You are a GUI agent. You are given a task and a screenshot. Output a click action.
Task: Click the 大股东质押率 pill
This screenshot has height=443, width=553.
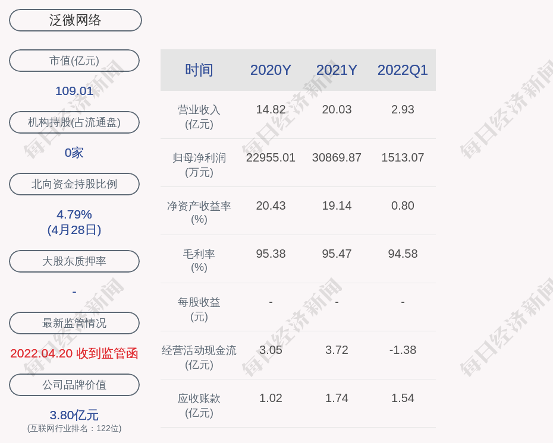coord(74,261)
